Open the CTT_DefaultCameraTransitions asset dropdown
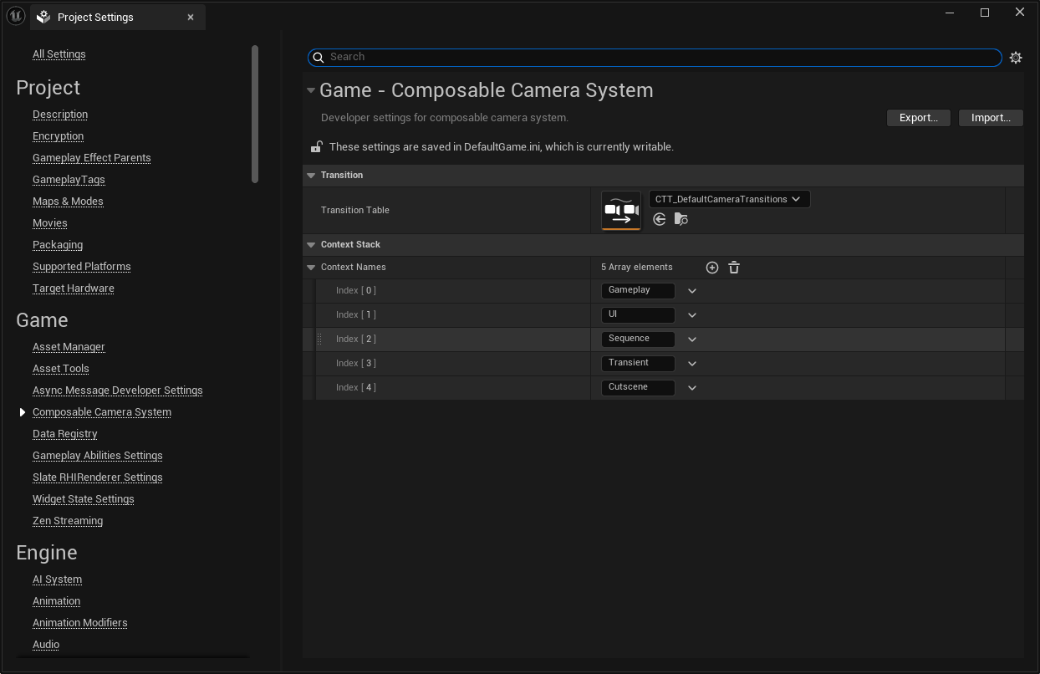Screen dimensions: 1040x674 click(x=729, y=199)
